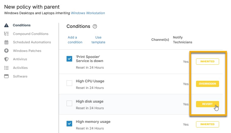Click the Add a condition link
231x133 pixels.
point(75,40)
